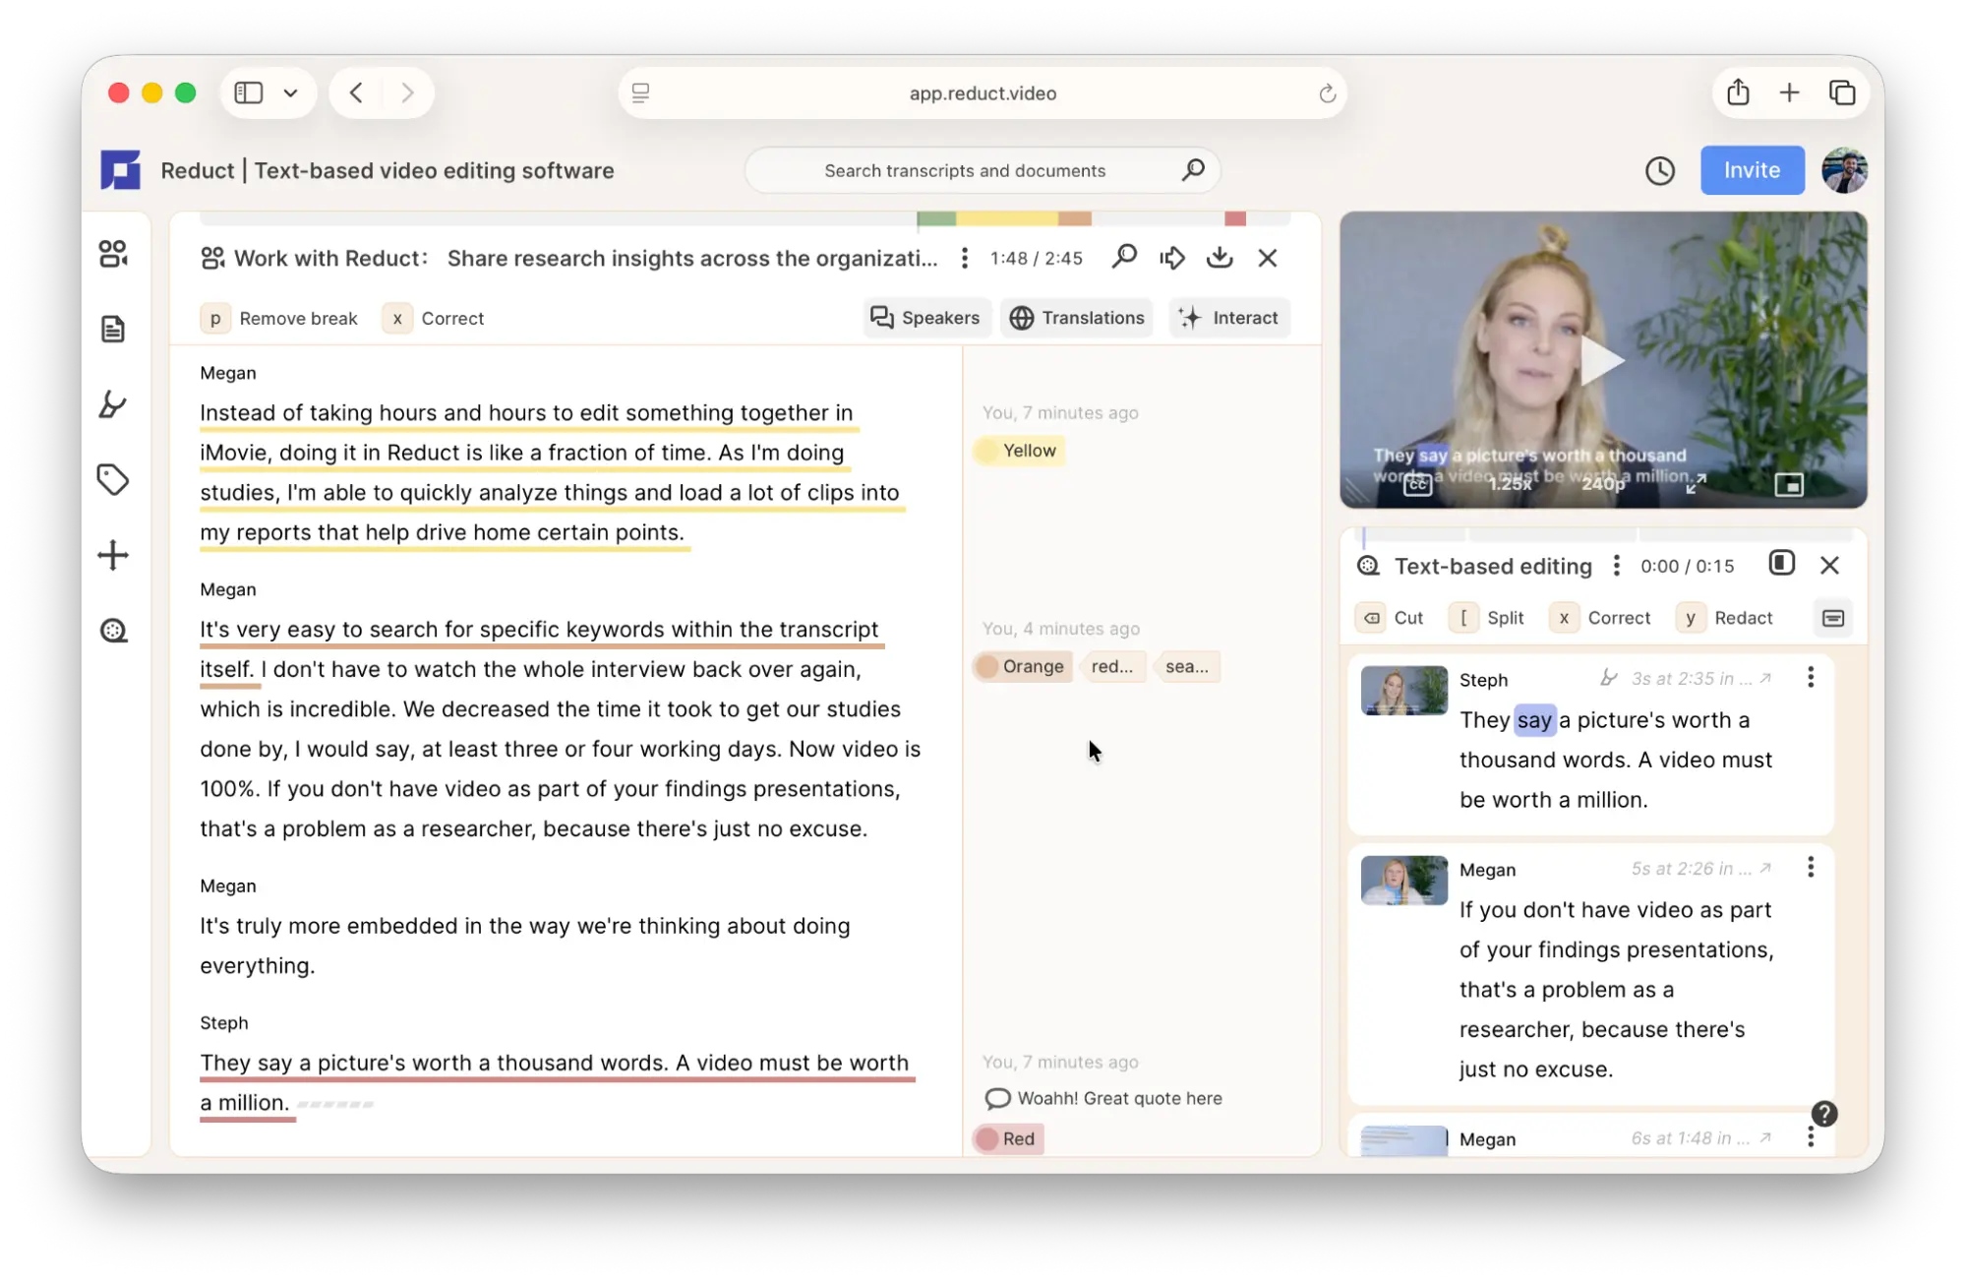Viewport: 1966px width, 1282px height.
Task: Select the Red tag chip
Action: click(x=1007, y=1138)
